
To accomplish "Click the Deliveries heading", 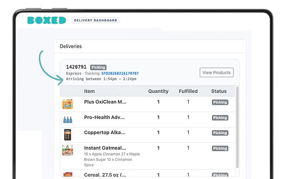I will [x=71, y=46].
